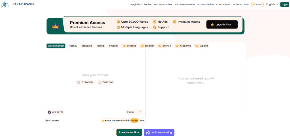Click the 'Paste your text here' placeholder
Viewport: 290px width, 137px height.
[x=95, y=75]
